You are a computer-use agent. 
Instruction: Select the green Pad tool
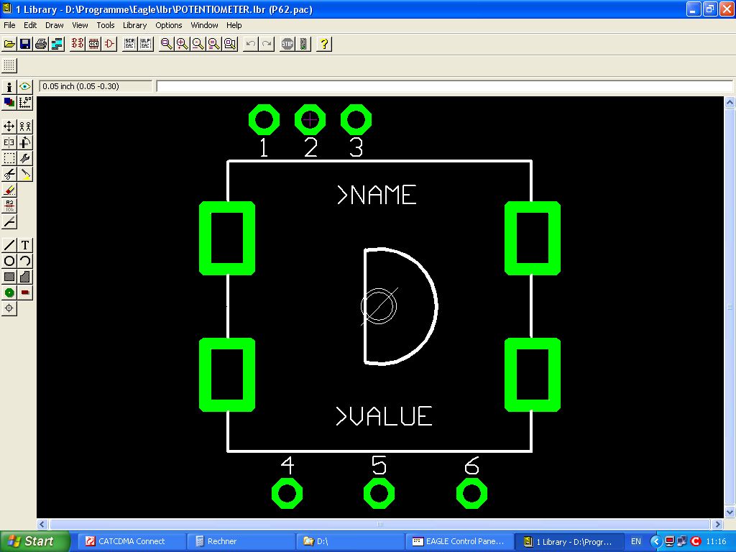pos(9,293)
